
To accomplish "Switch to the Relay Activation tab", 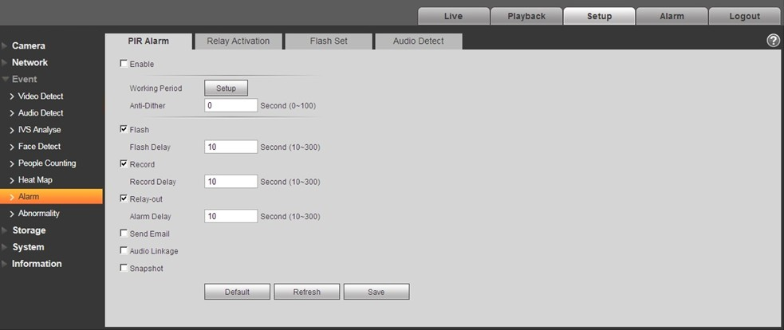I will (238, 41).
